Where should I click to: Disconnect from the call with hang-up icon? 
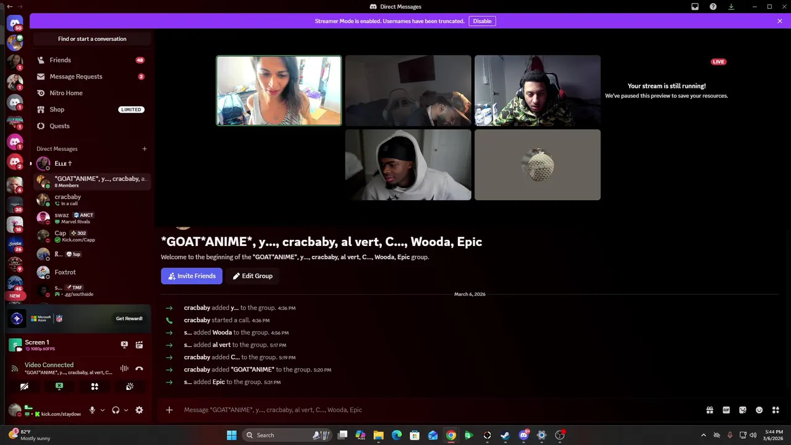coord(139,368)
